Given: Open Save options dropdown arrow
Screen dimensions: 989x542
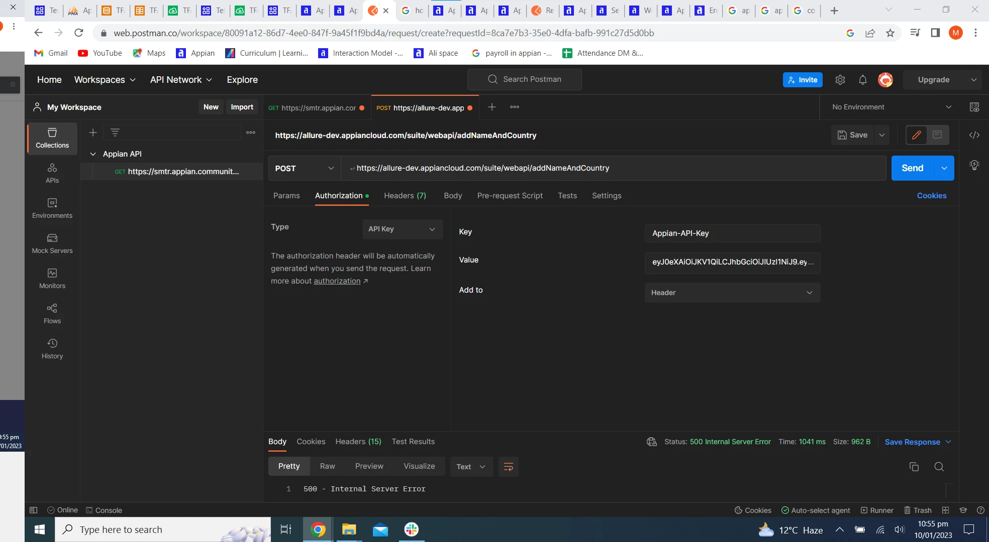Looking at the screenshot, I should pyautogui.click(x=882, y=135).
